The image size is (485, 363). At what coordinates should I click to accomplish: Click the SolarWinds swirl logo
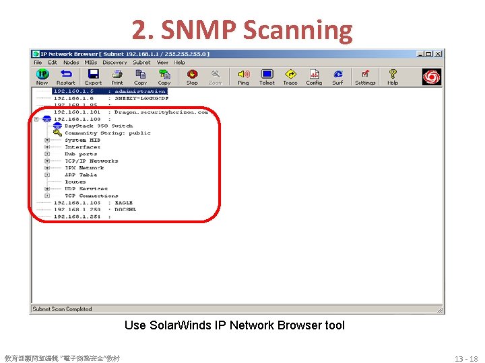pyautogui.click(x=432, y=77)
